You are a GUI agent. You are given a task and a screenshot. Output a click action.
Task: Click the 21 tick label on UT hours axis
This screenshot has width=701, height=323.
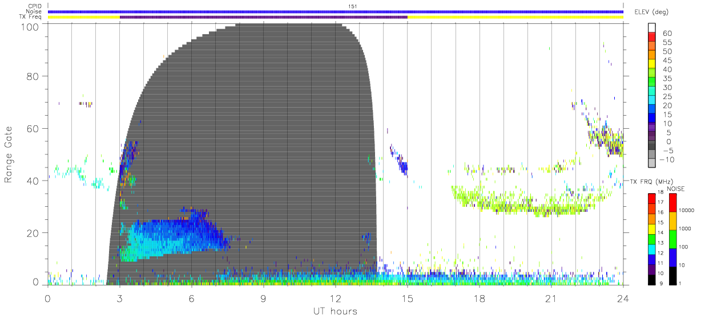[551, 299]
